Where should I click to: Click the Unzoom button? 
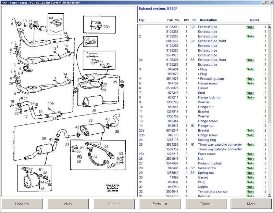(22, 204)
